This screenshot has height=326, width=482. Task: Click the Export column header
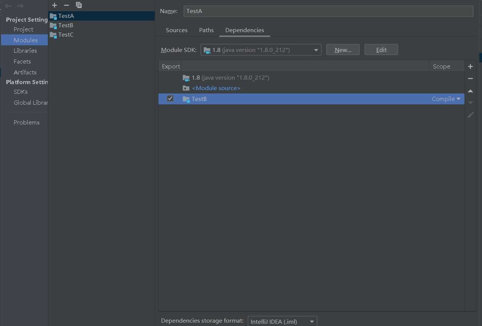171,67
